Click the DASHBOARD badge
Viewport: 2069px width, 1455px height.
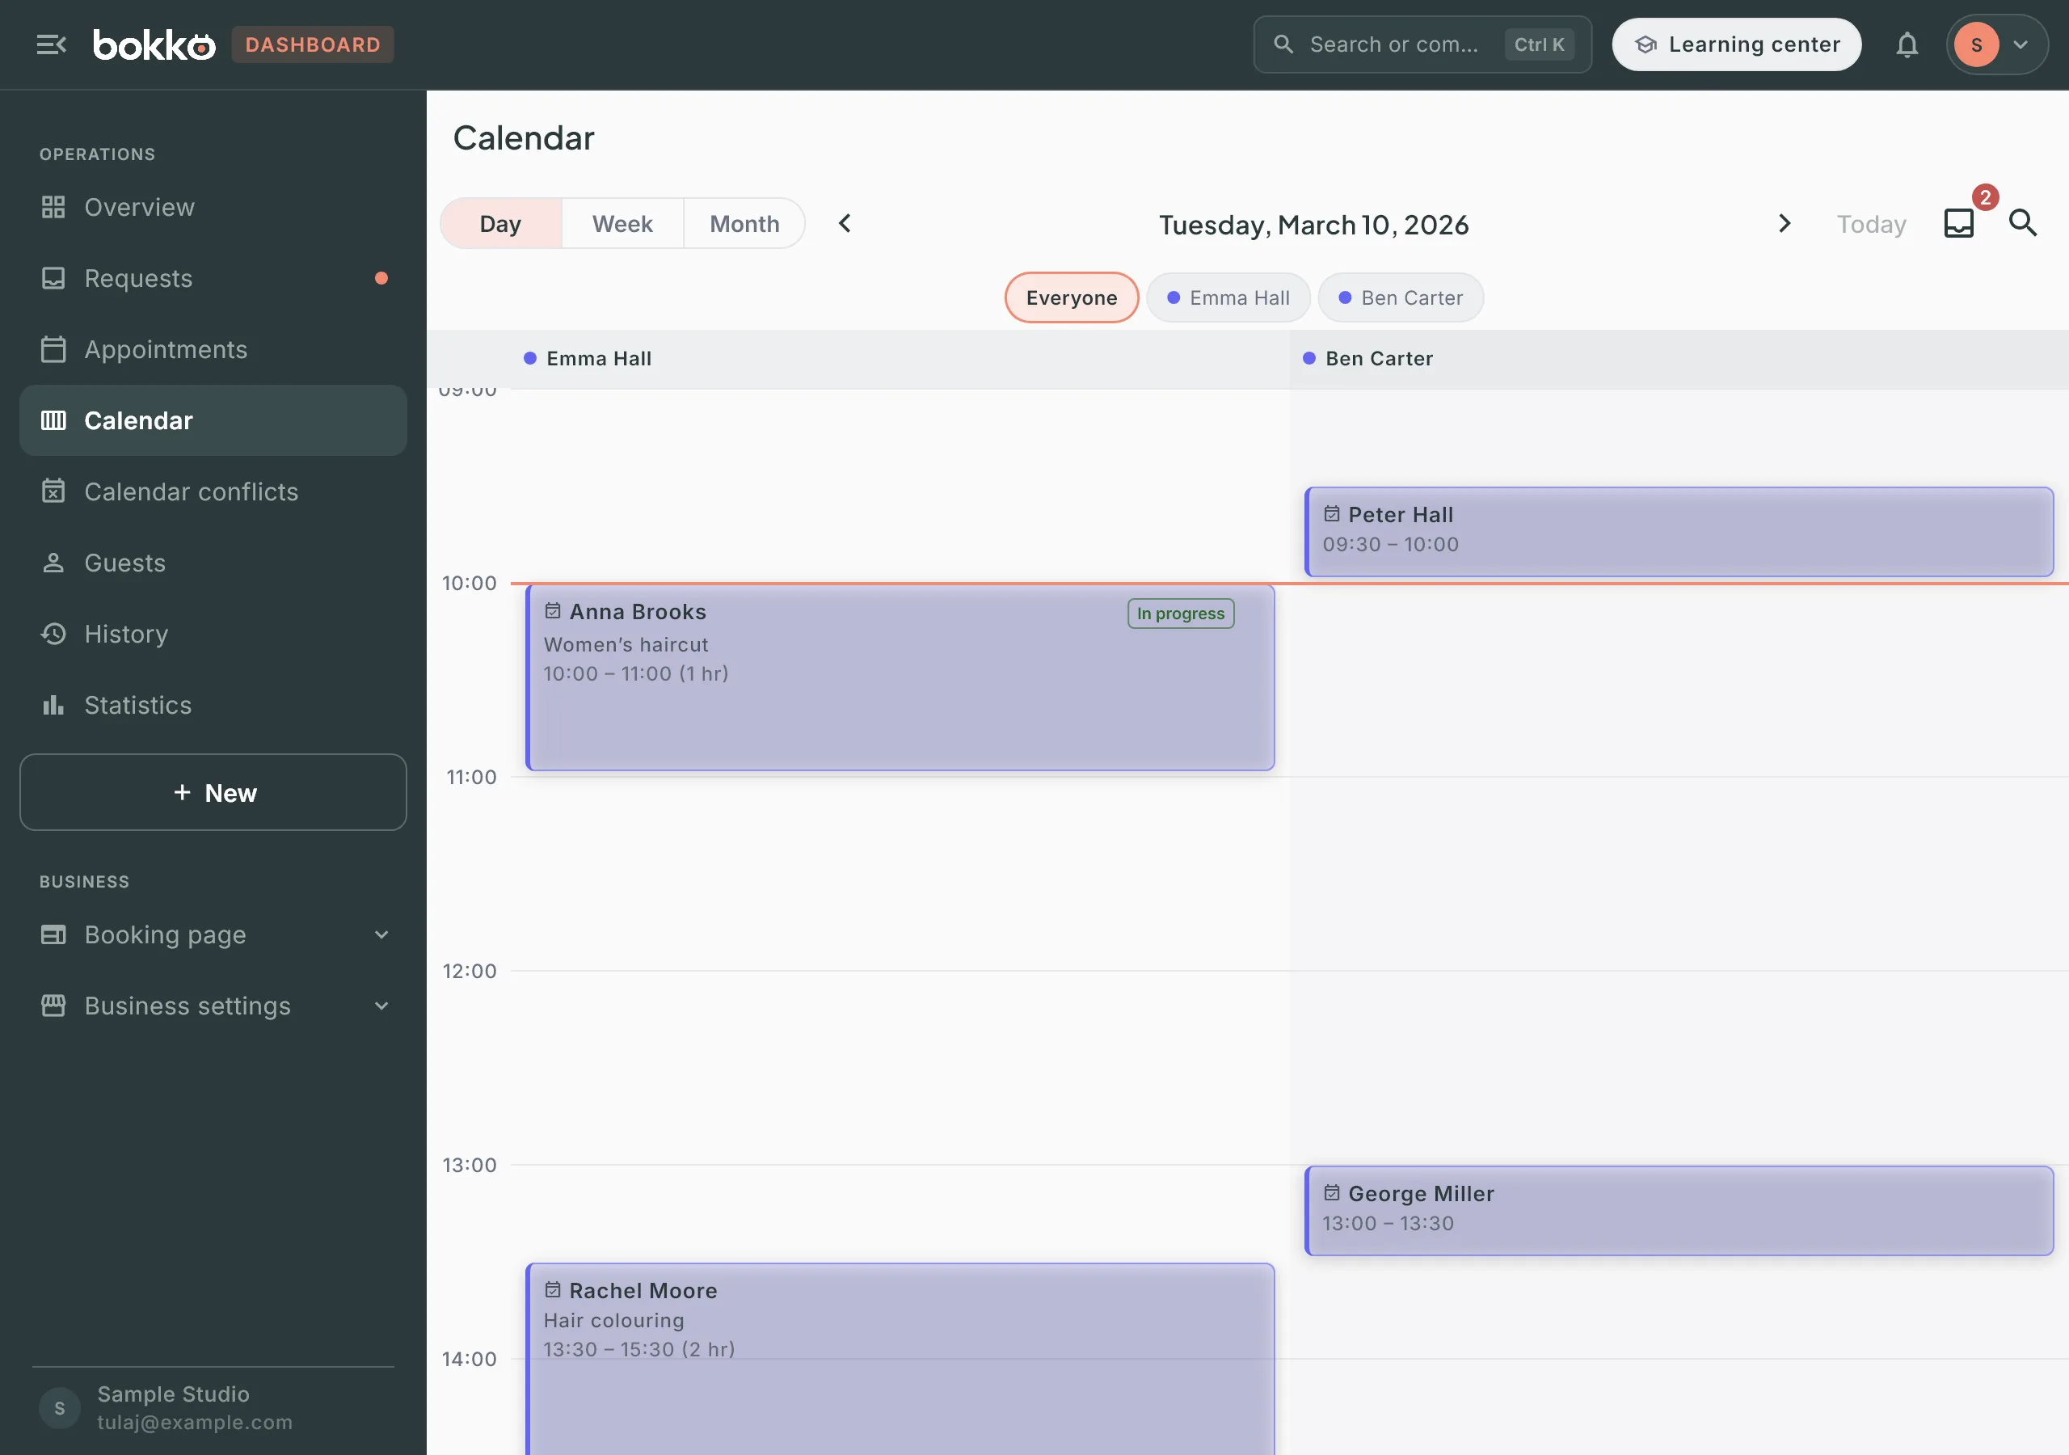pyautogui.click(x=313, y=44)
